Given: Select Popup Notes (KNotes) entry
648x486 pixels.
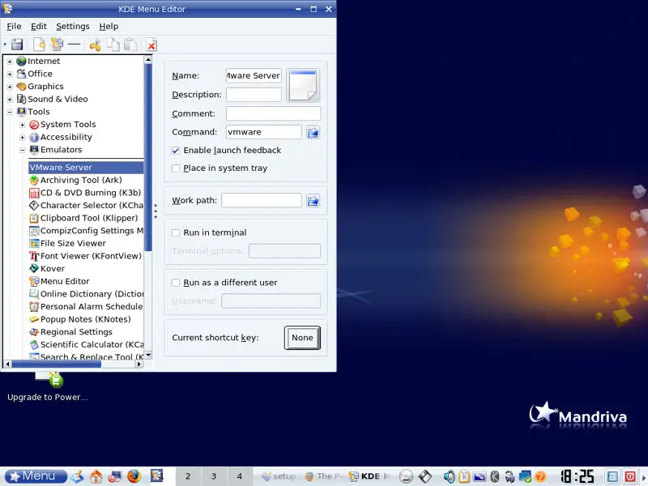Looking at the screenshot, I should (x=80, y=319).
